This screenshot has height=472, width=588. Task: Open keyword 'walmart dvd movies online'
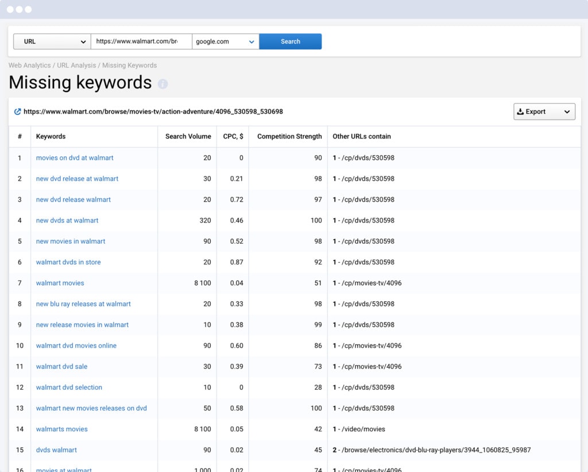click(76, 346)
